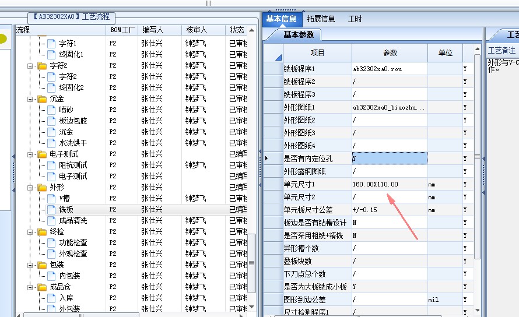Click the 板边是否有钻槽设计 row label
Image resolution: width=519 pixels, height=317 pixels.
315,223
